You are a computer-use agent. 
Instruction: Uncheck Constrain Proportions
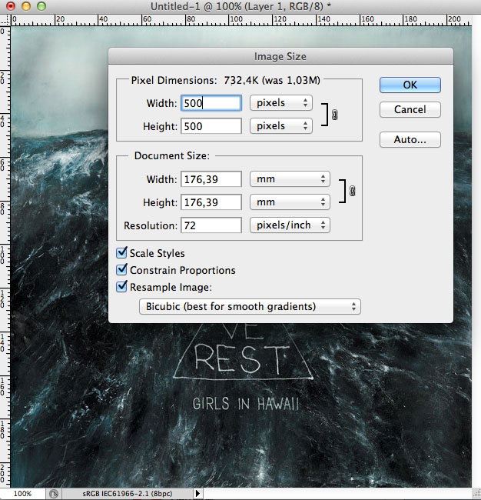point(121,270)
